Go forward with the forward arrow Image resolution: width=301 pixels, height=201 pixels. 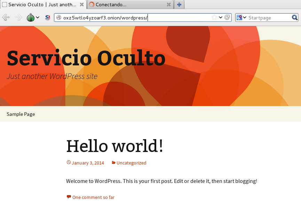(18, 17)
